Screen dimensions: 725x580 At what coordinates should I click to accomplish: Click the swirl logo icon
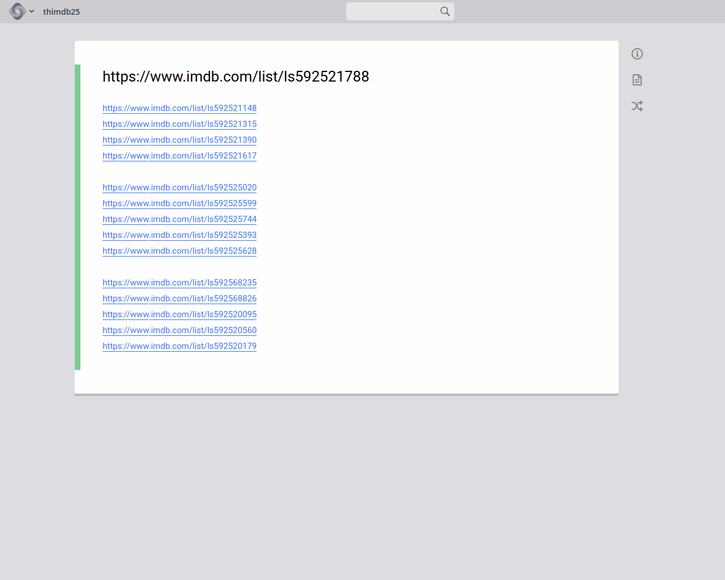[18, 11]
